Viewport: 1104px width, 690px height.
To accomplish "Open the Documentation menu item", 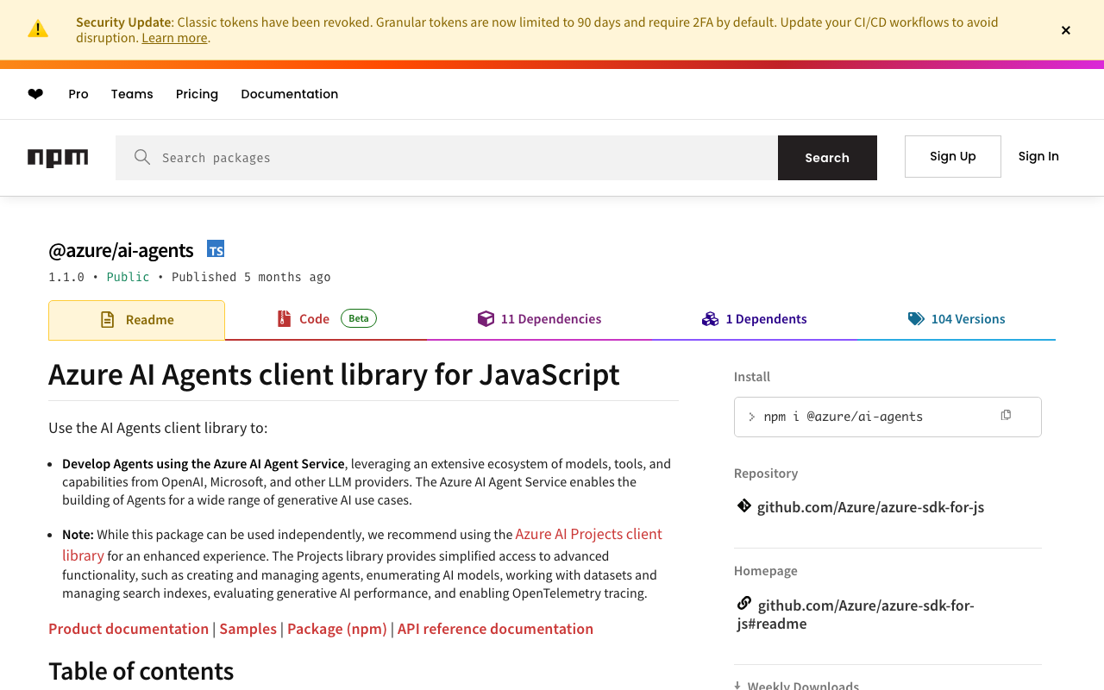I will tap(289, 94).
